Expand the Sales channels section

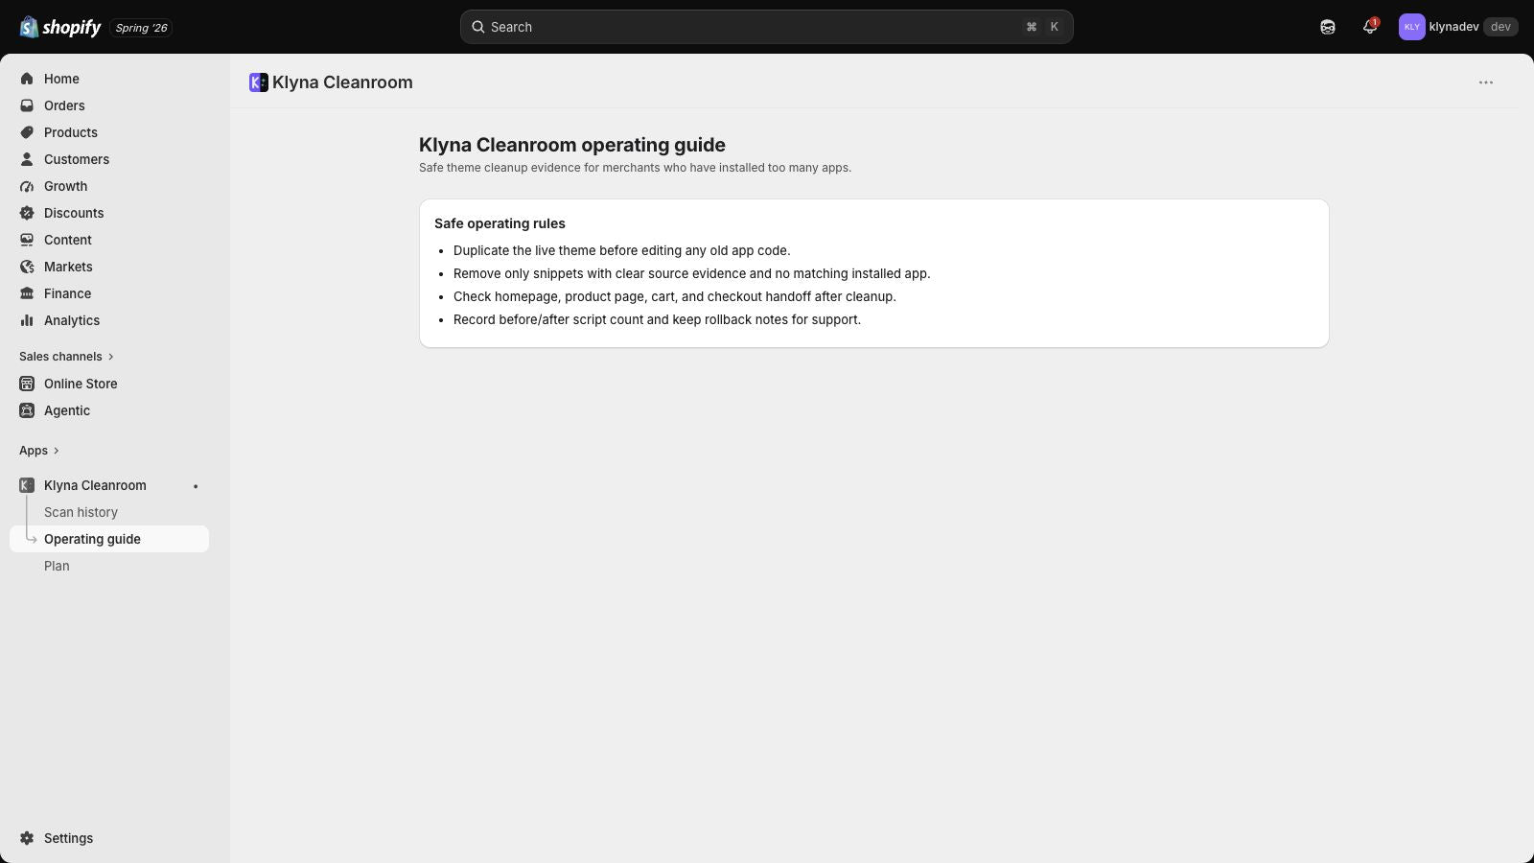click(x=66, y=357)
